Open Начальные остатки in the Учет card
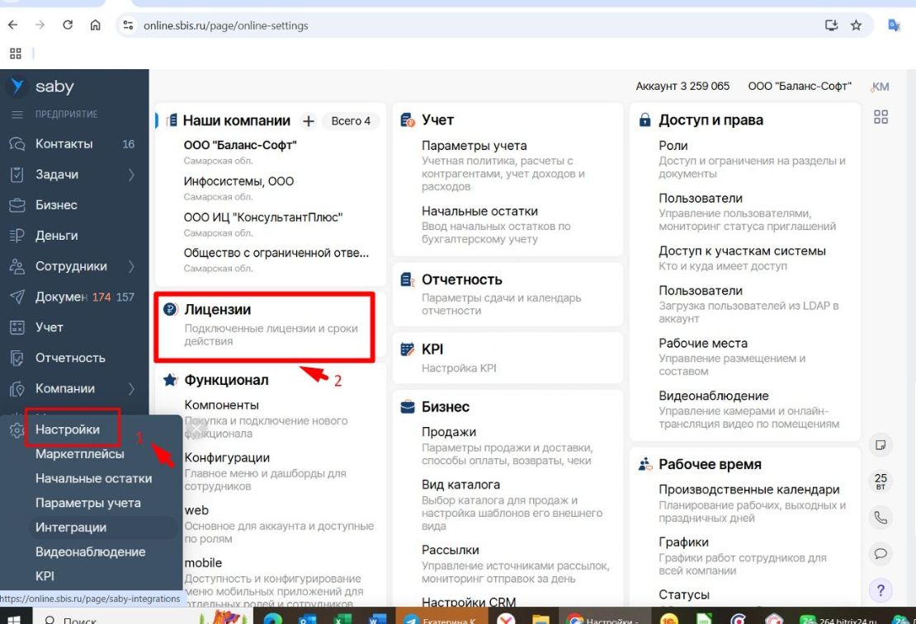 pos(479,211)
